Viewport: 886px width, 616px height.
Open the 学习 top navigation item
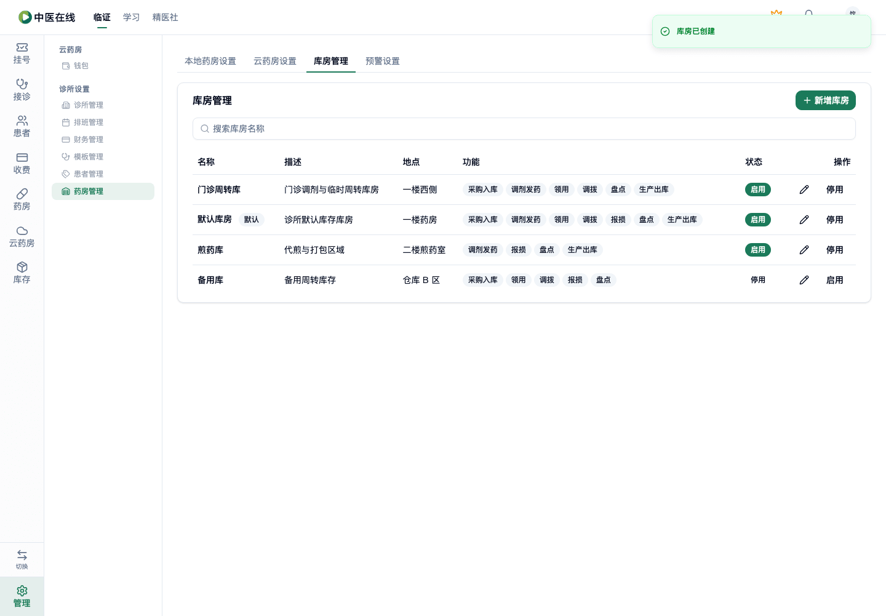click(x=131, y=17)
